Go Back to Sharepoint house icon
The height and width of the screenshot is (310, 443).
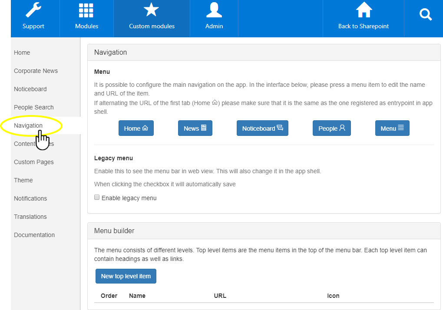(364, 10)
